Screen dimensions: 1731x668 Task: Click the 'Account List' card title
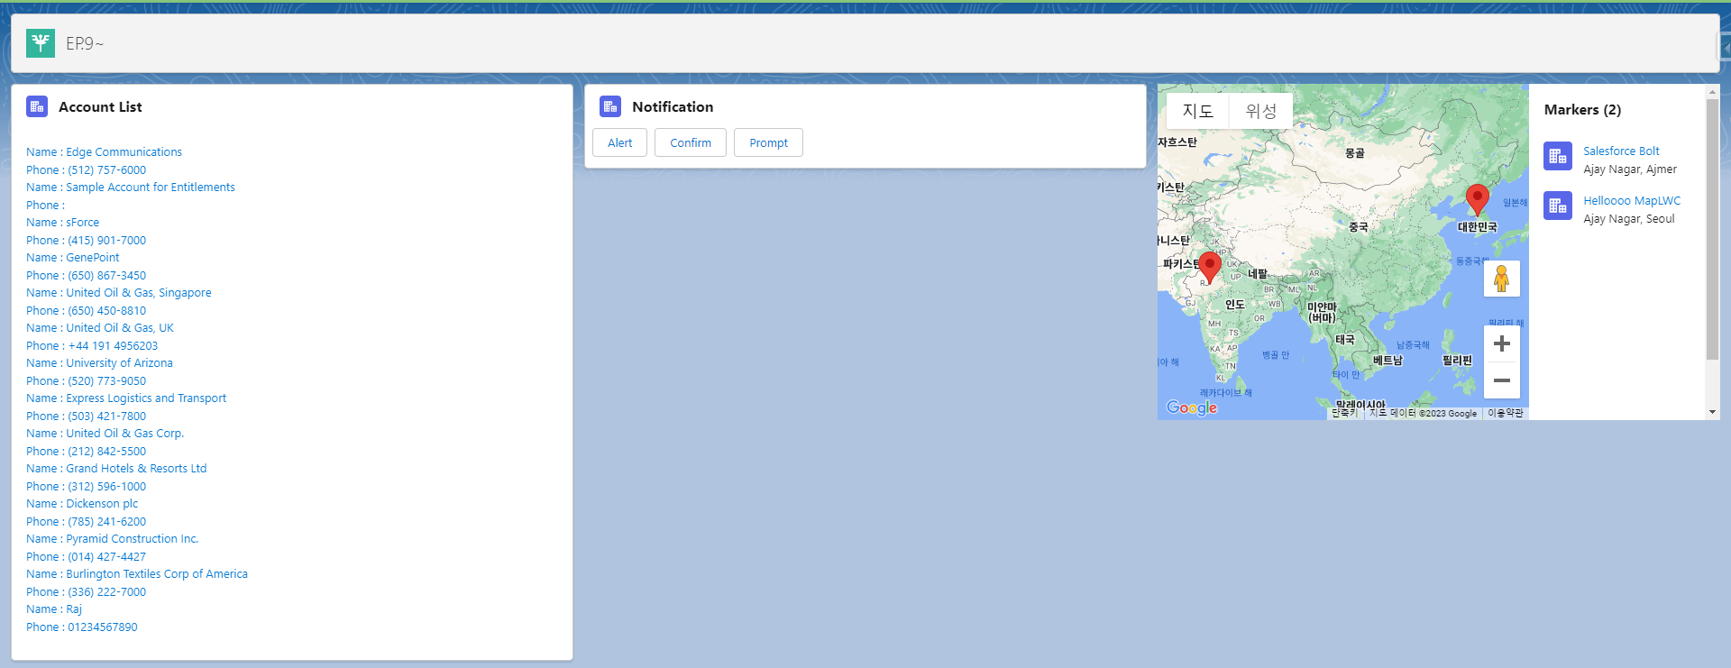point(100,106)
